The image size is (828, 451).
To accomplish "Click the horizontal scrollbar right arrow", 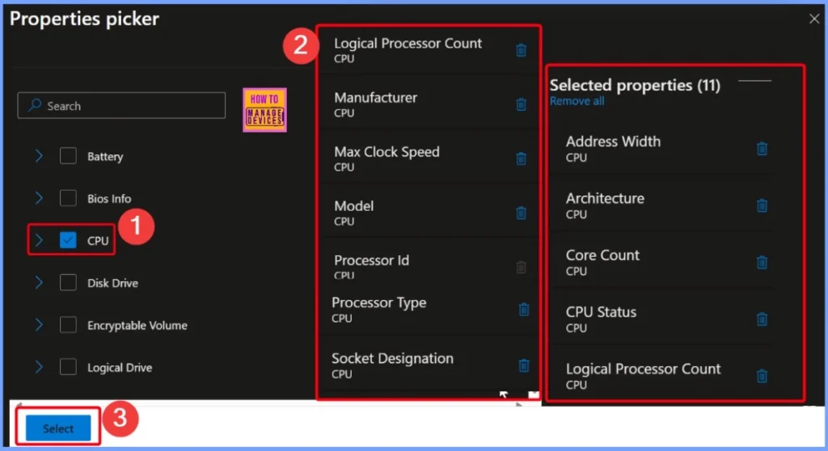I will (x=519, y=405).
